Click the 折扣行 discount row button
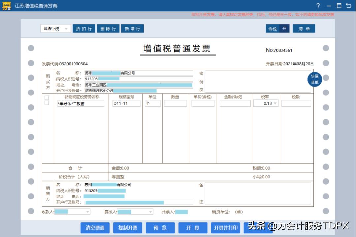 coord(83,28)
